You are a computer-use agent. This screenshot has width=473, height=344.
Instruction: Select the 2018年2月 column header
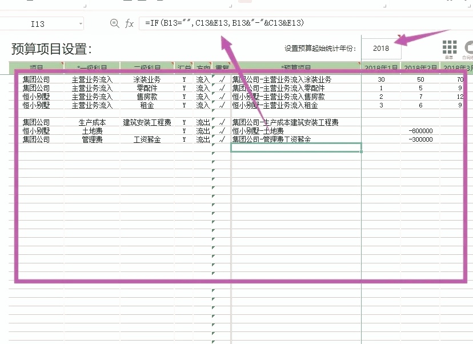[421, 65]
